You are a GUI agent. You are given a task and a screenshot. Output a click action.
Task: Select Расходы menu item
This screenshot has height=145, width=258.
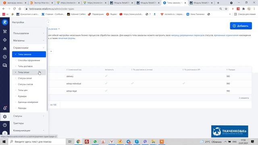pos(29,108)
